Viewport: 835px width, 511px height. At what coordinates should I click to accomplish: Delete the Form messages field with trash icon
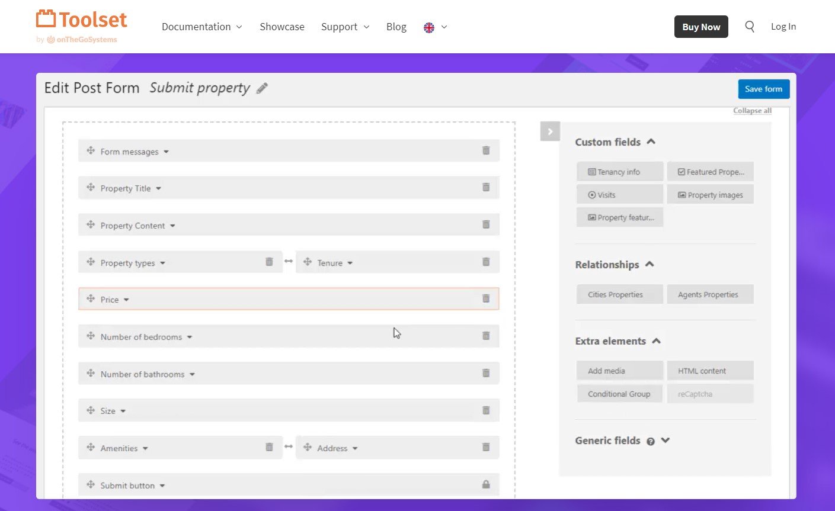coord(486,150)
